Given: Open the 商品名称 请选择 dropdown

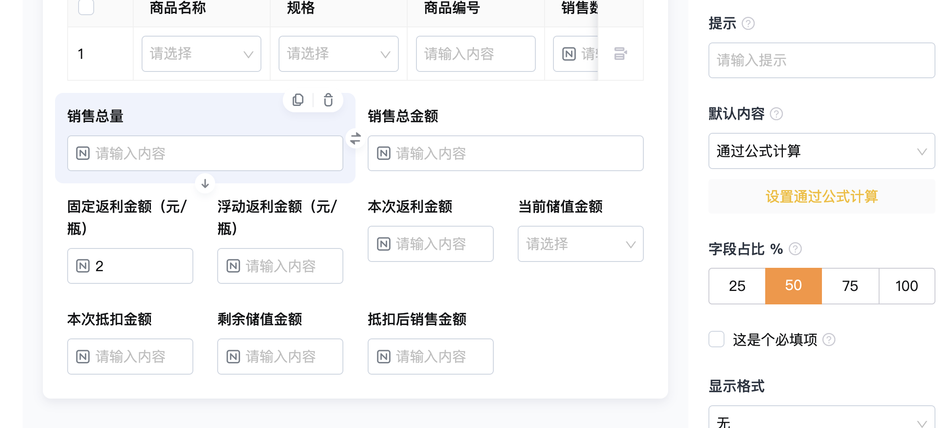Looking at the screenshot, I should [x=201, y=54].
